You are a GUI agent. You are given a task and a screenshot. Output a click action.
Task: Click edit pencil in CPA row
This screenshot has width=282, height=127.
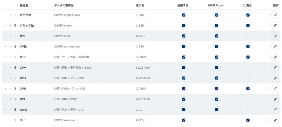275,99
